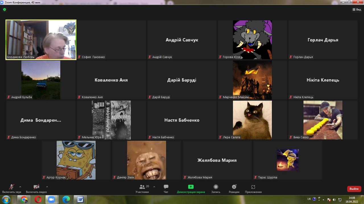
Task: Expand audio options arrow beside Включить звук
Action: click(20, 187)
